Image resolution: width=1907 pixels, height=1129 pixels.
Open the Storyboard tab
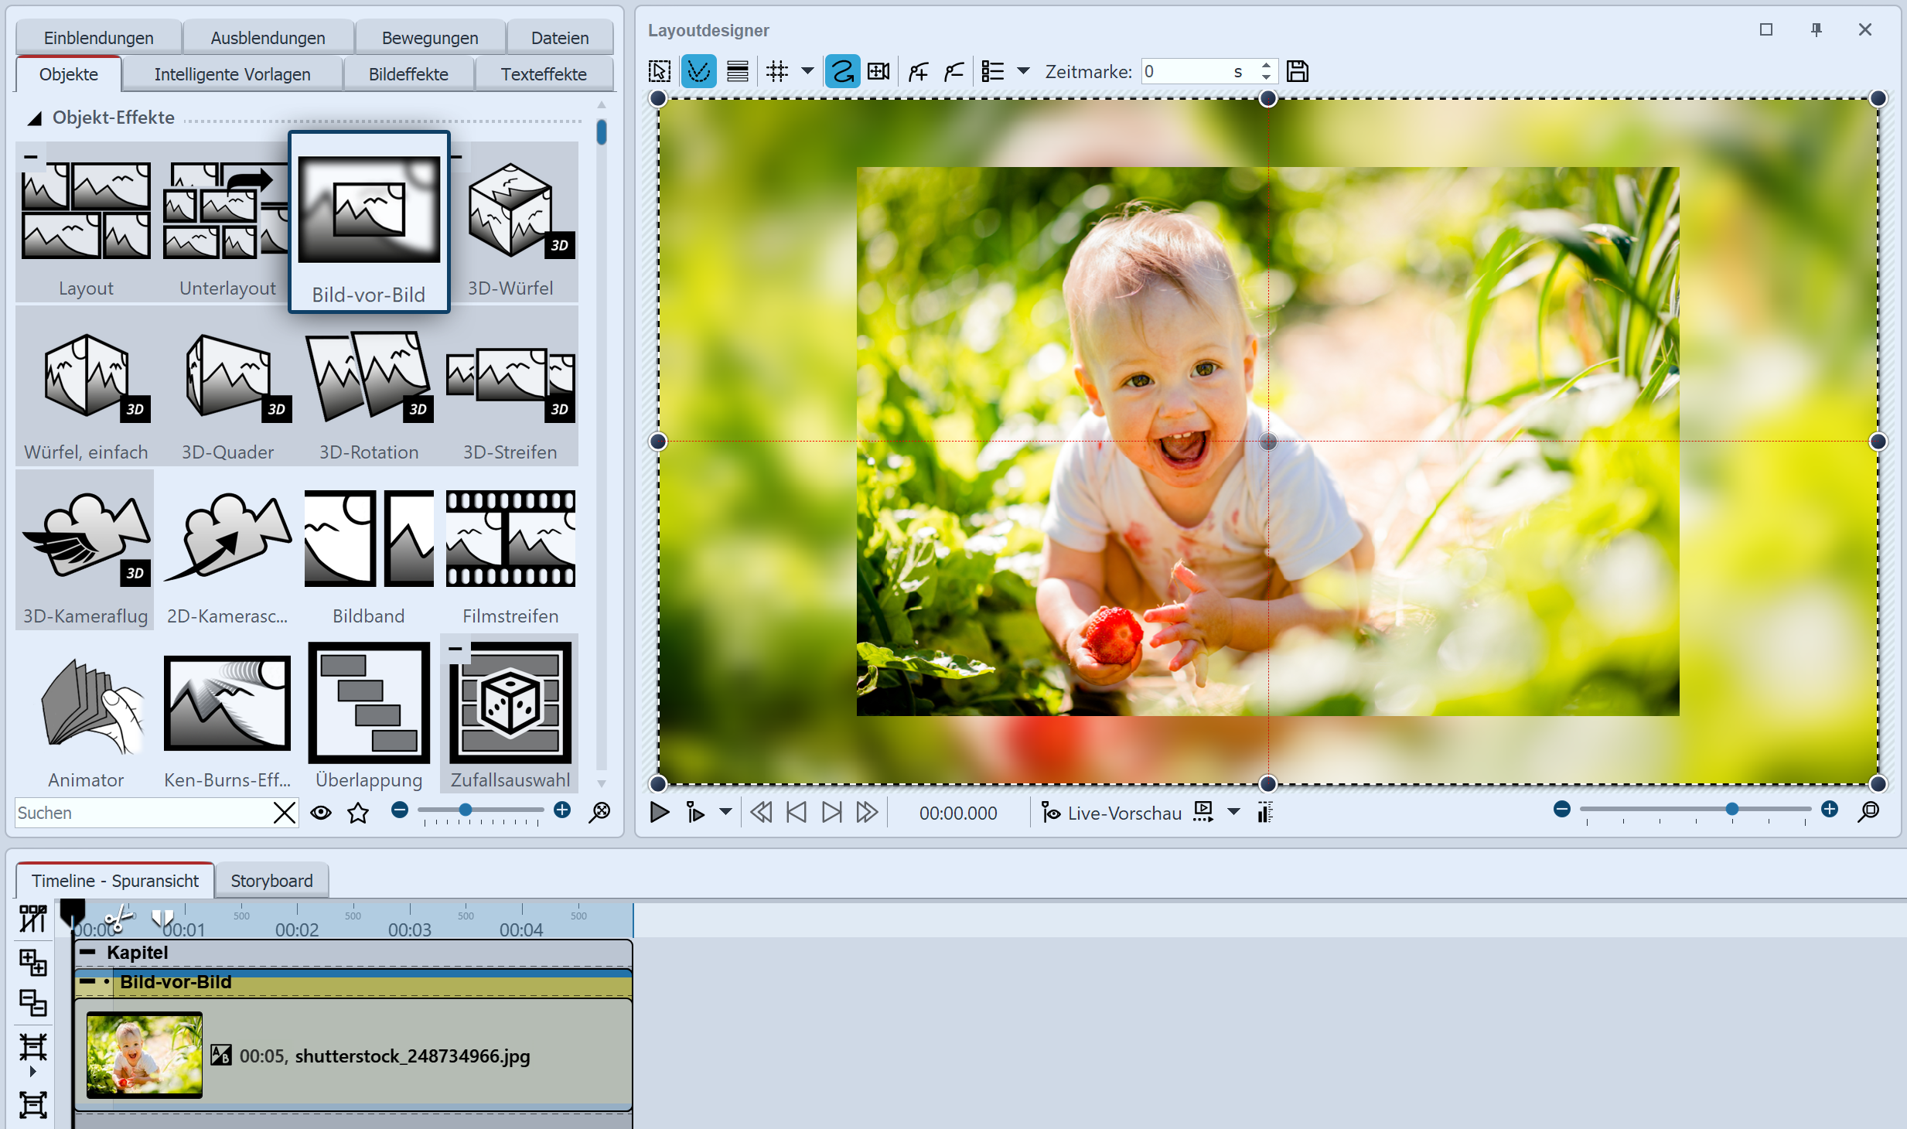pos(271,881)
